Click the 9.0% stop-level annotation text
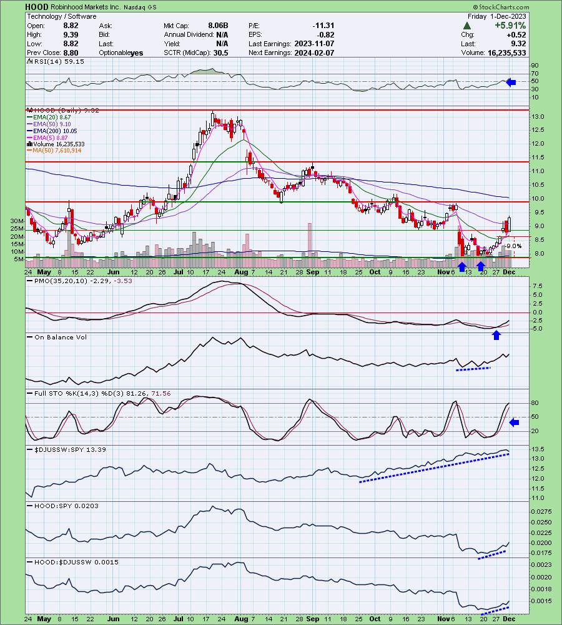The image size is (562, 625). pyautogui.click(x=514, y=246)
